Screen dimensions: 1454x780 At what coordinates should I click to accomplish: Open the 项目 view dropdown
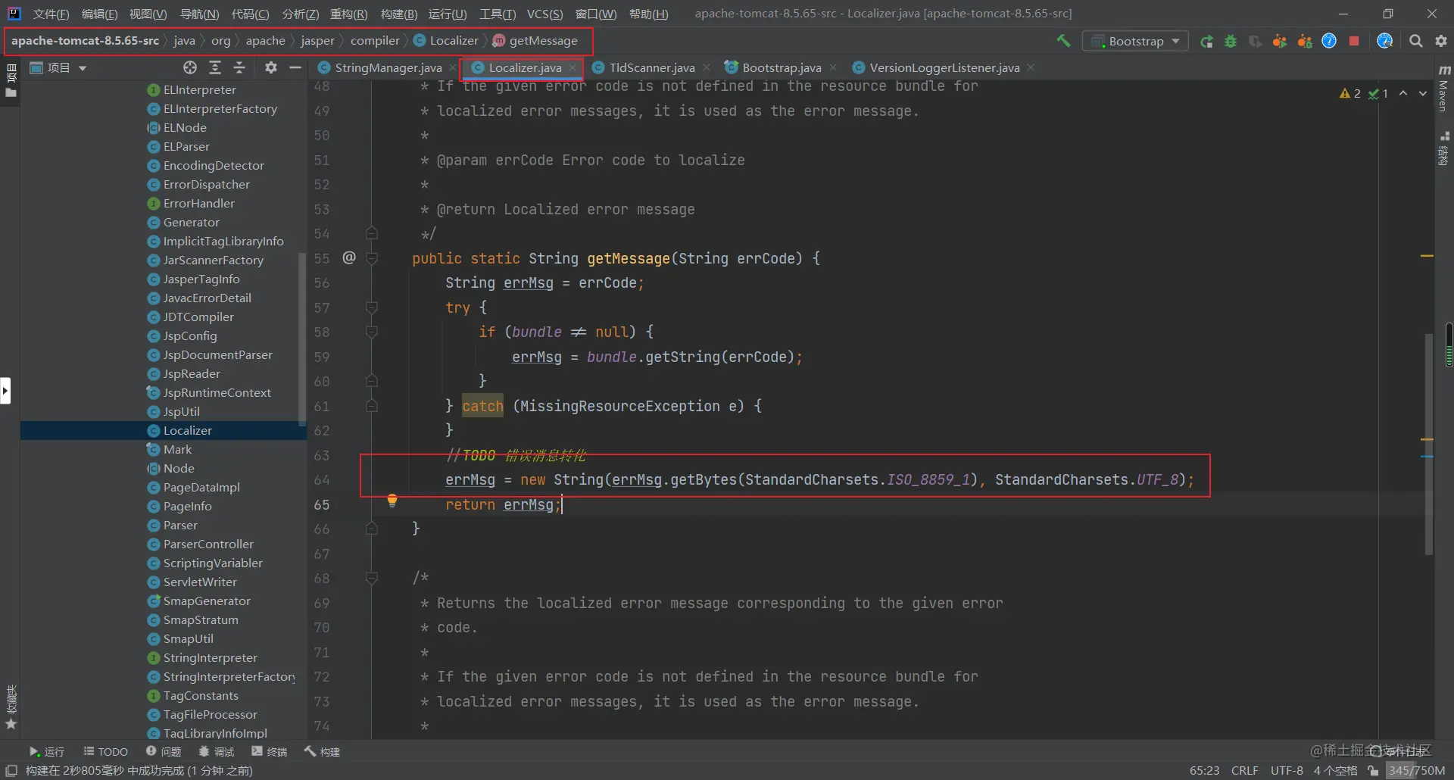pos(59,68)
